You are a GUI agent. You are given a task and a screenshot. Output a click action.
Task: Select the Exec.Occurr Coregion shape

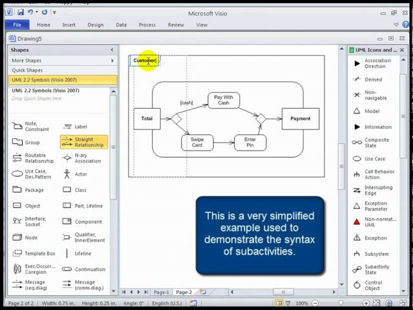[x=34, y=269]
